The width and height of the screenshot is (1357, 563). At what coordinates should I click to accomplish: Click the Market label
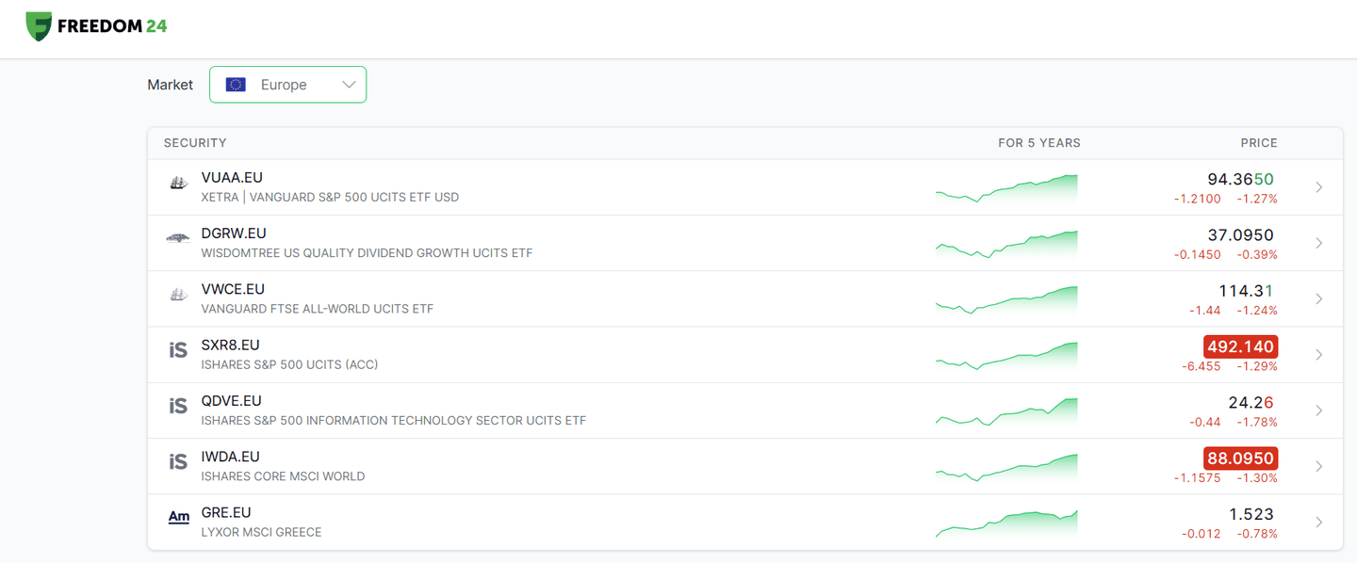171,85
